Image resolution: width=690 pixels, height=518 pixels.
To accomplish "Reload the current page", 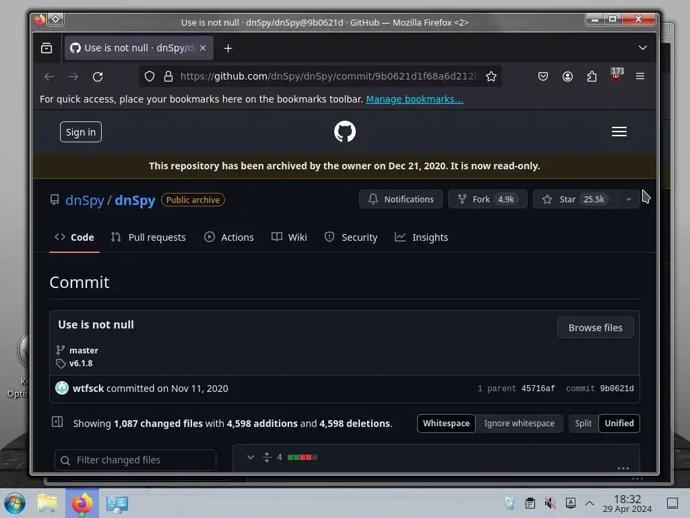I will 98,77.
